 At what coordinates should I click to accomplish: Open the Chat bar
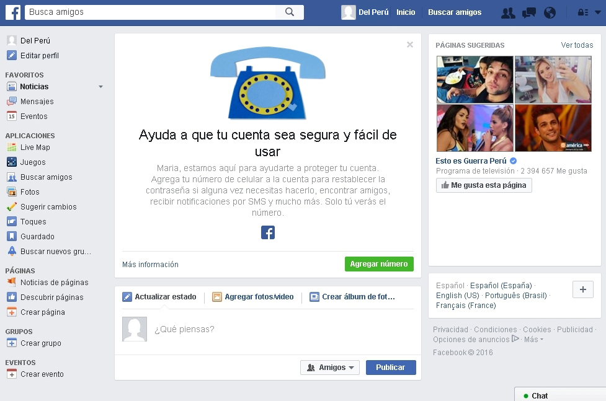pos(560,394)
